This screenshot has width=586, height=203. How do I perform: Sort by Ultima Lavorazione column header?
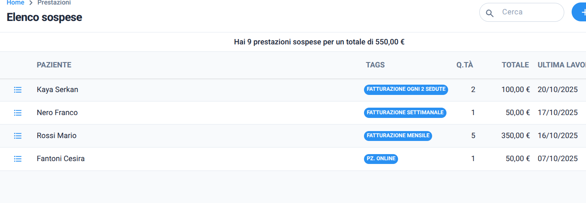562,65
